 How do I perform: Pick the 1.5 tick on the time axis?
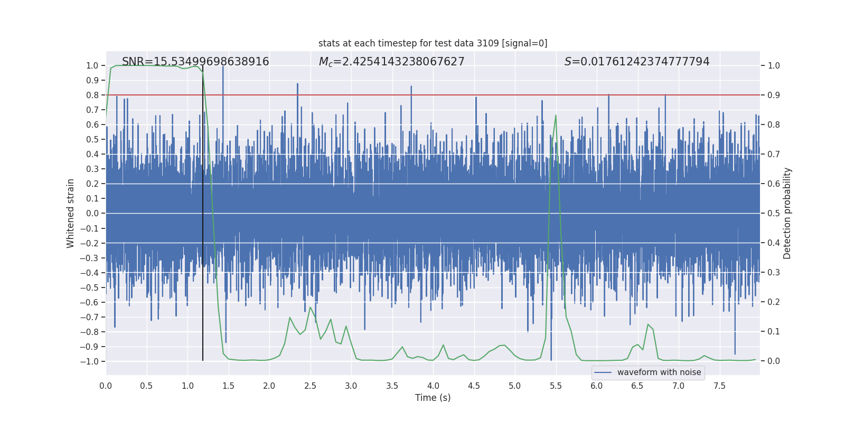(228, 386)
